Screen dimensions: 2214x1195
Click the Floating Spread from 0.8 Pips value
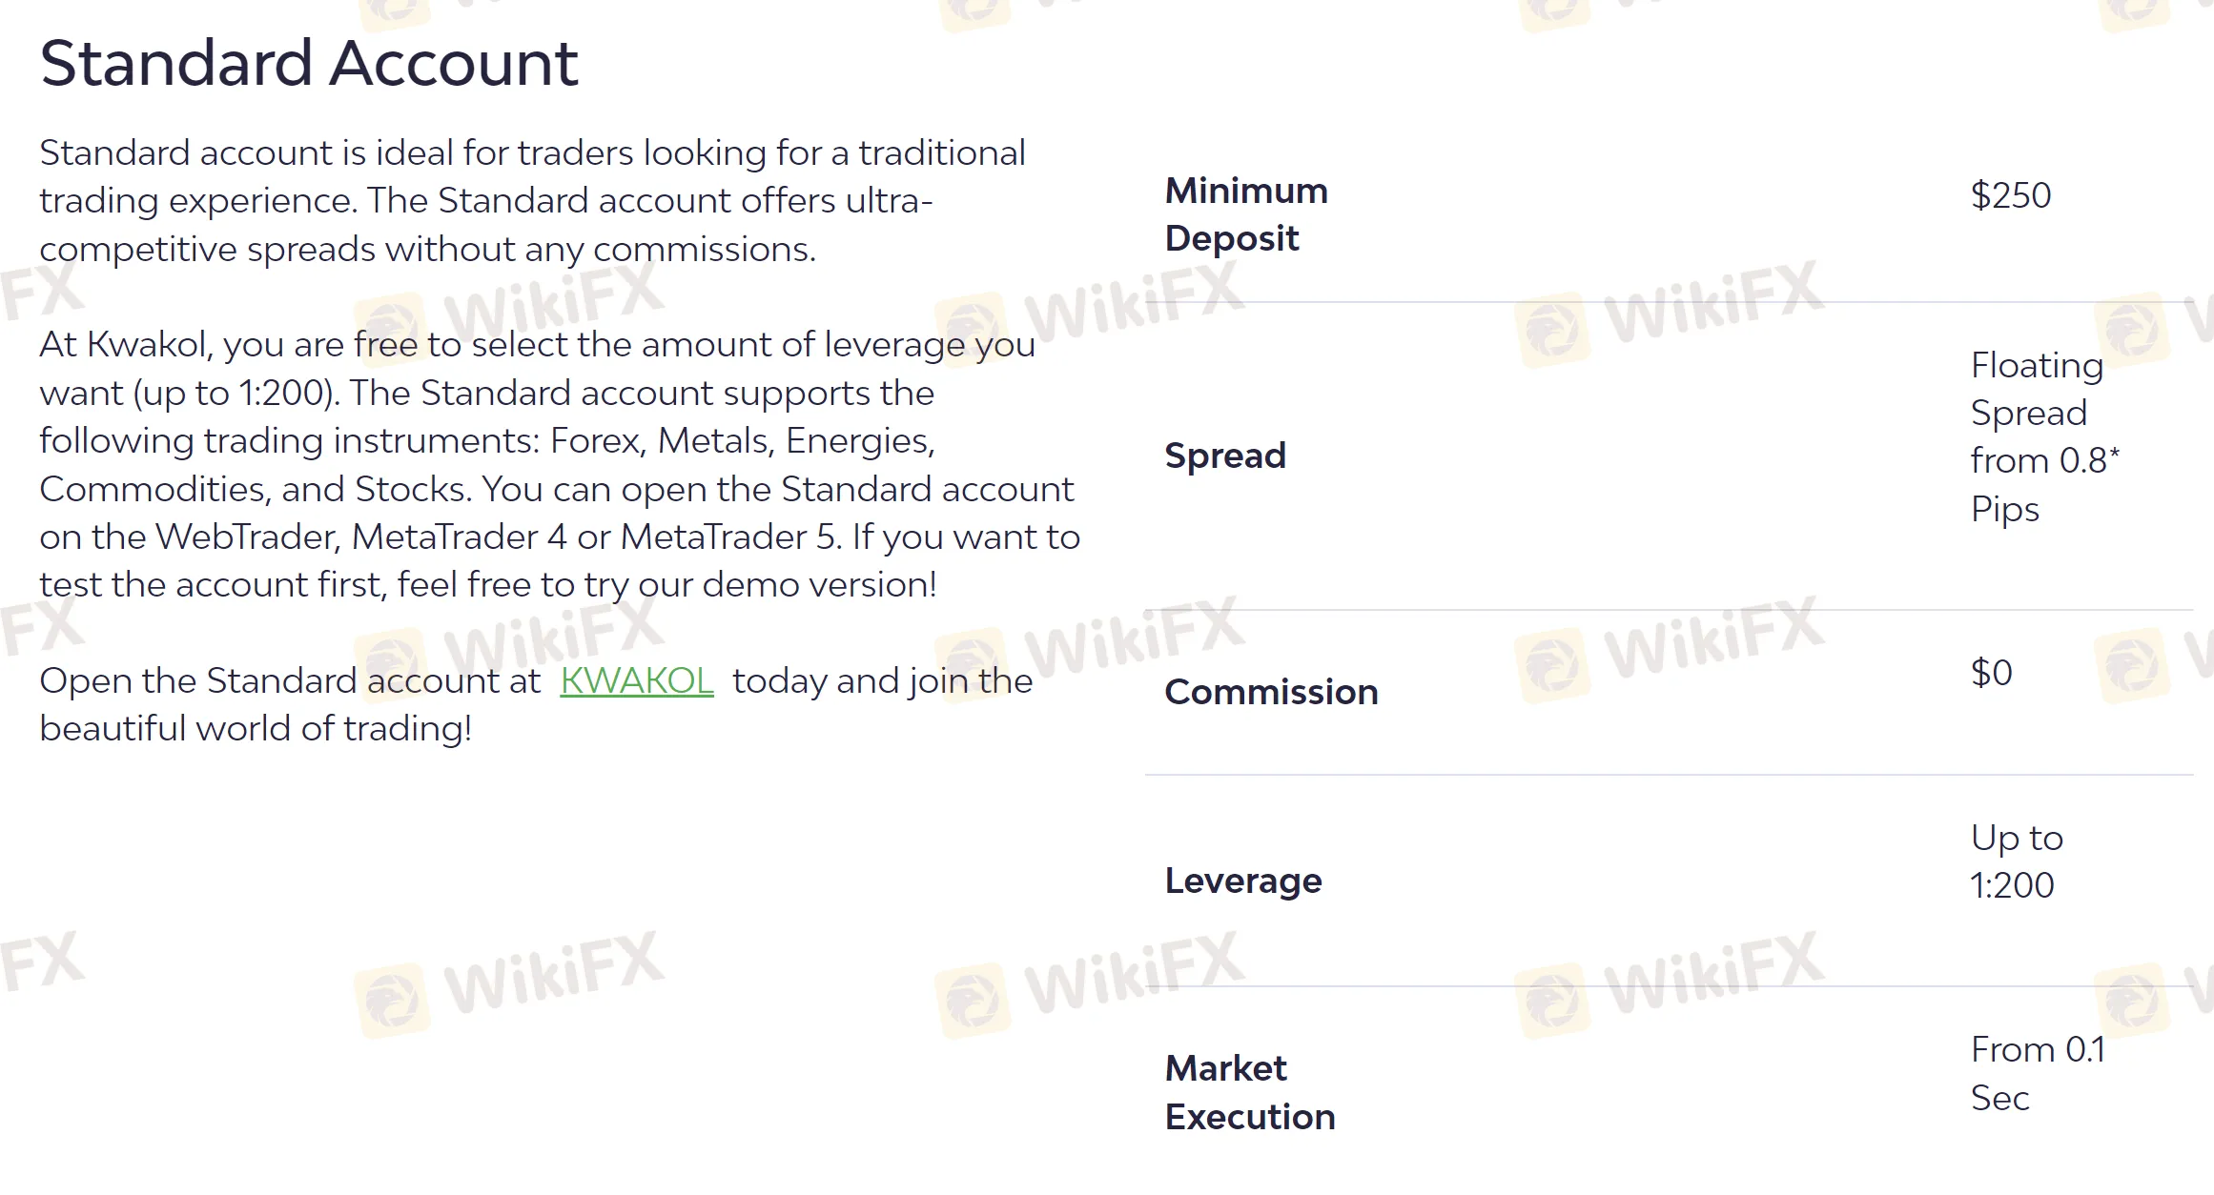tap(2042, 436)
